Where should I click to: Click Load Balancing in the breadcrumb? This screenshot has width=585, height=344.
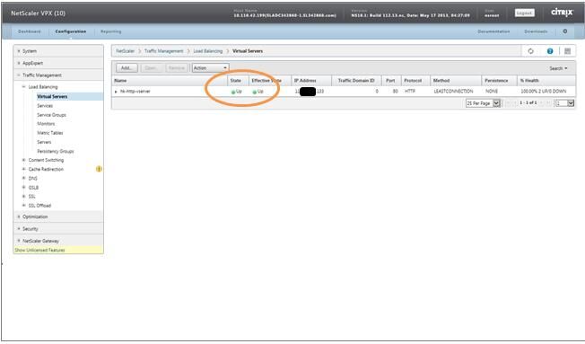click(x=208, y=51)
